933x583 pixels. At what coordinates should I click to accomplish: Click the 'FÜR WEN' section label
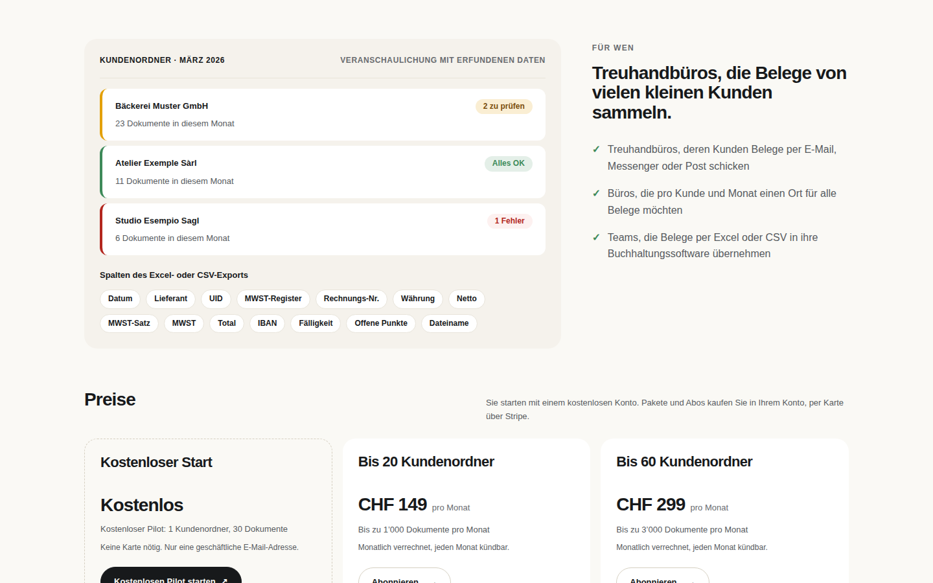613,48
